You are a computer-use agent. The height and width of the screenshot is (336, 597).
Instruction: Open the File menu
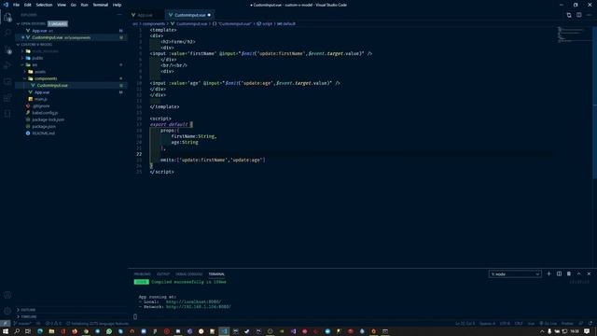[16, 5]
